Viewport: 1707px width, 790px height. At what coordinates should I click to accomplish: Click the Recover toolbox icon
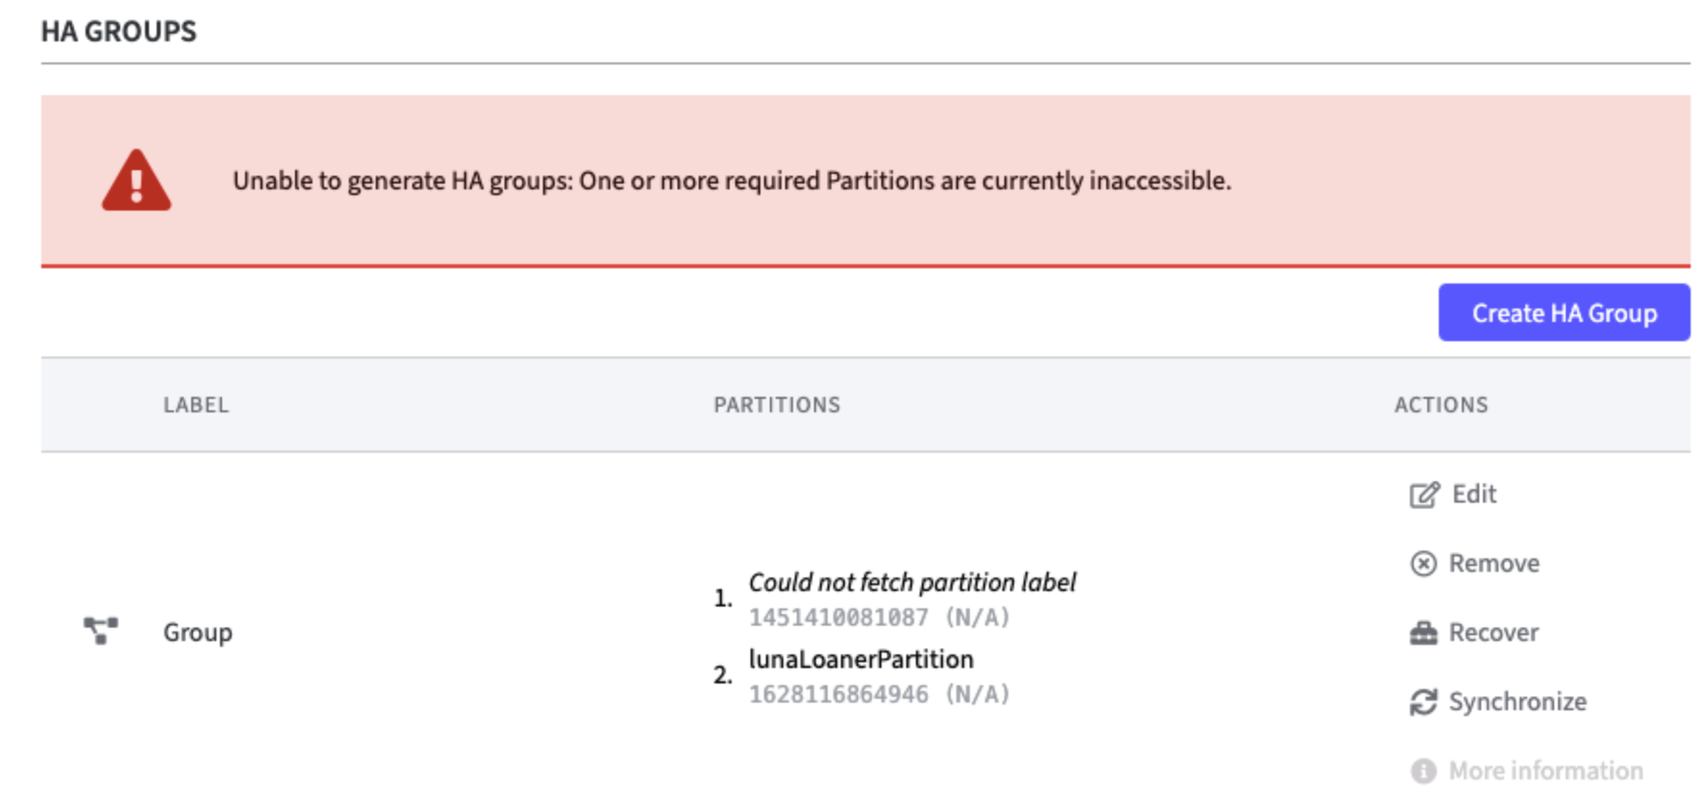click(x=1423, y=632)
